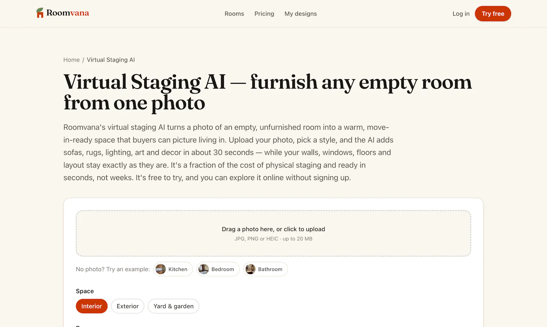Click the Roomvana brand name text

tap(68, 13)
